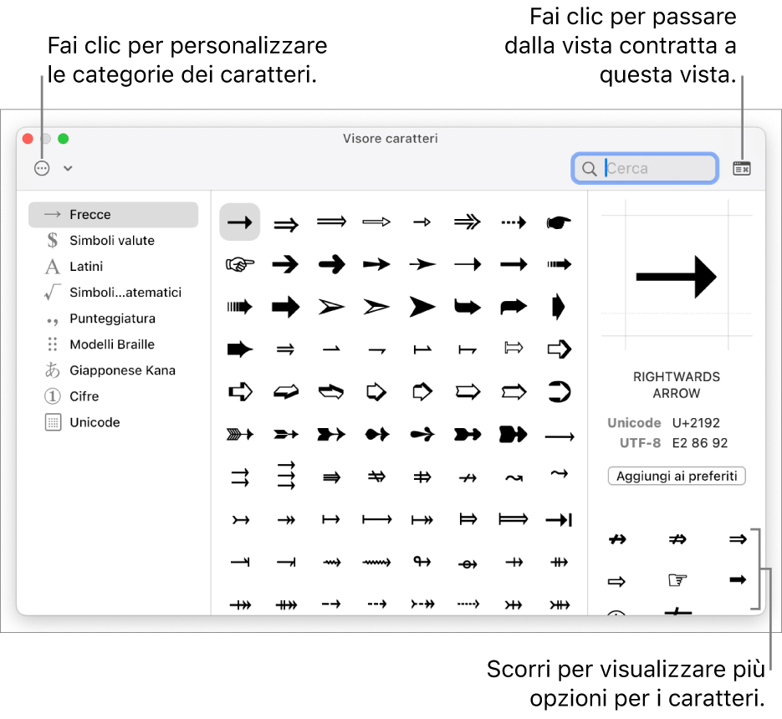This screenshot has height=719, width=782.
Task: Select the long thin rightwards arrow ending sixth row
Action: (559, 436)
